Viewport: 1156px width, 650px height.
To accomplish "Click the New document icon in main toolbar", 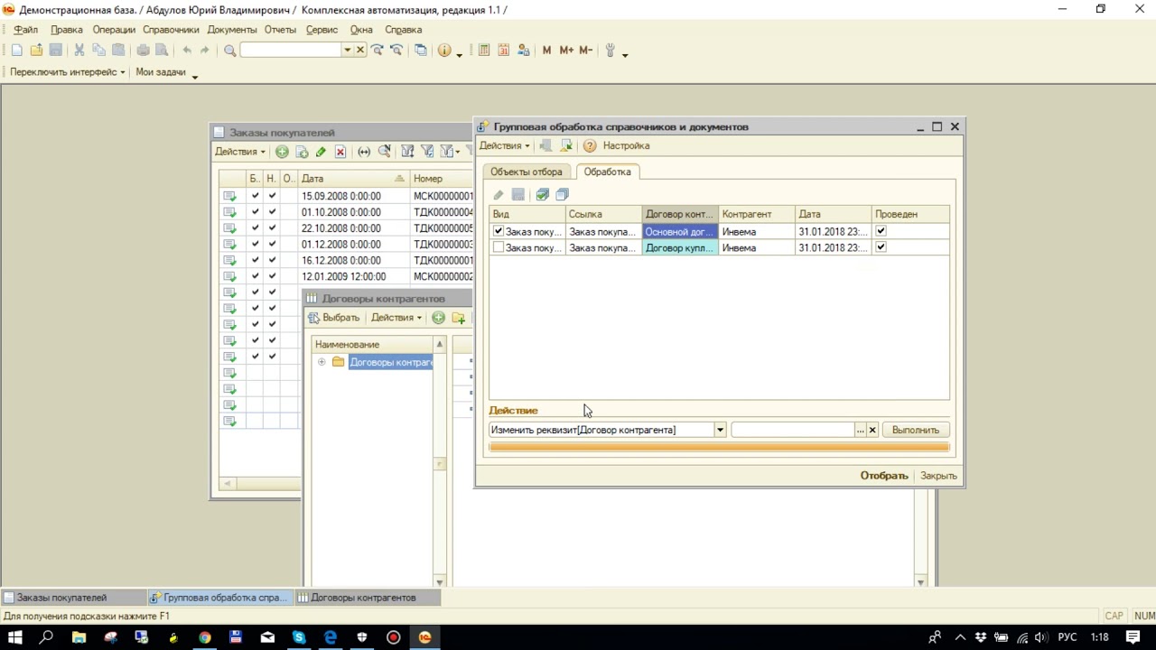I will 17,51.
